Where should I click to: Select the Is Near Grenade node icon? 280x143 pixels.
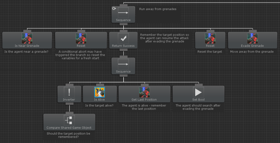[x=27, y=38]
